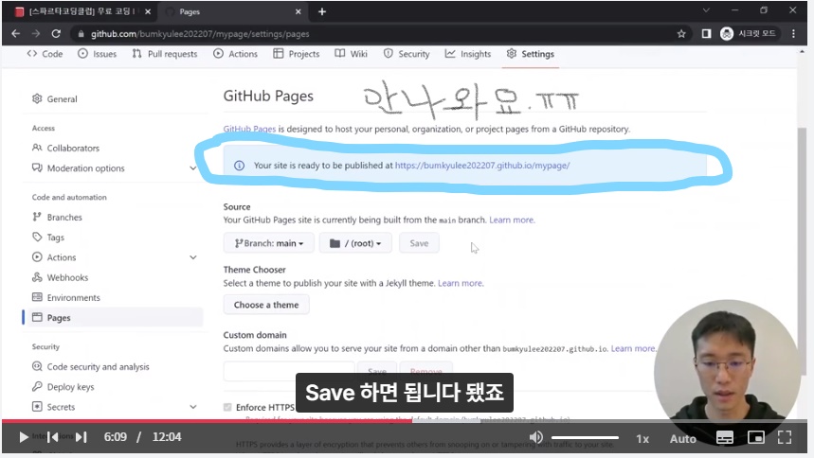Open the Projects tab
The height and width of the screenshot is (458, 814).
[297, 54]
